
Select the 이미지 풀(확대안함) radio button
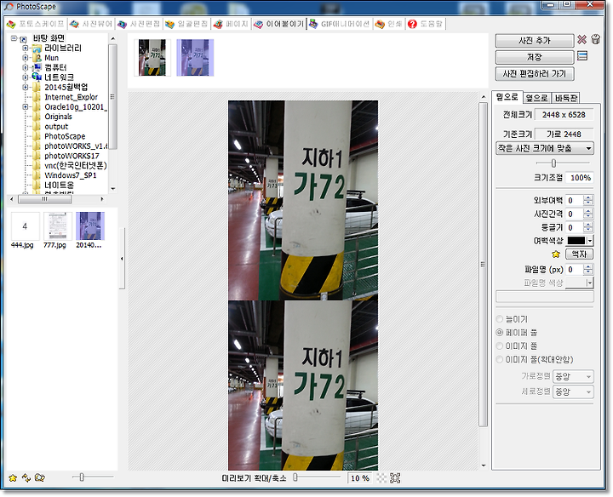[x=499, y=359]
